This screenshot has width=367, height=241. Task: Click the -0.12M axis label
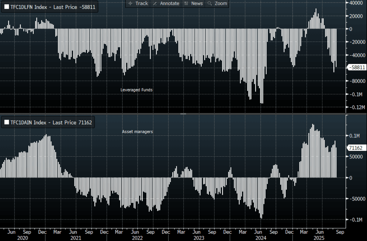(357, 107)
